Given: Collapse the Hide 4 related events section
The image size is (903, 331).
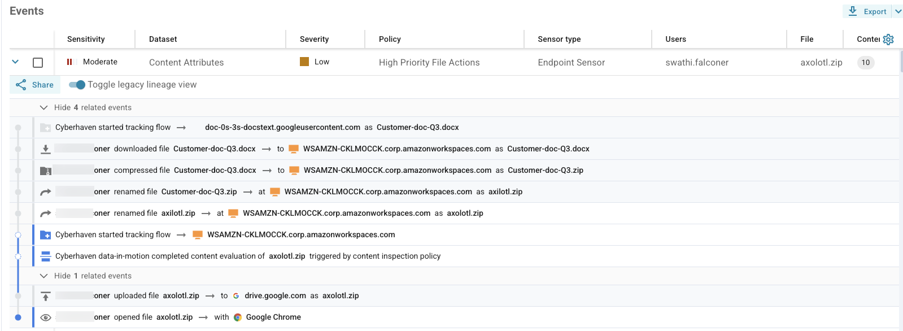Looking at the screenshot, I should 43,107.
